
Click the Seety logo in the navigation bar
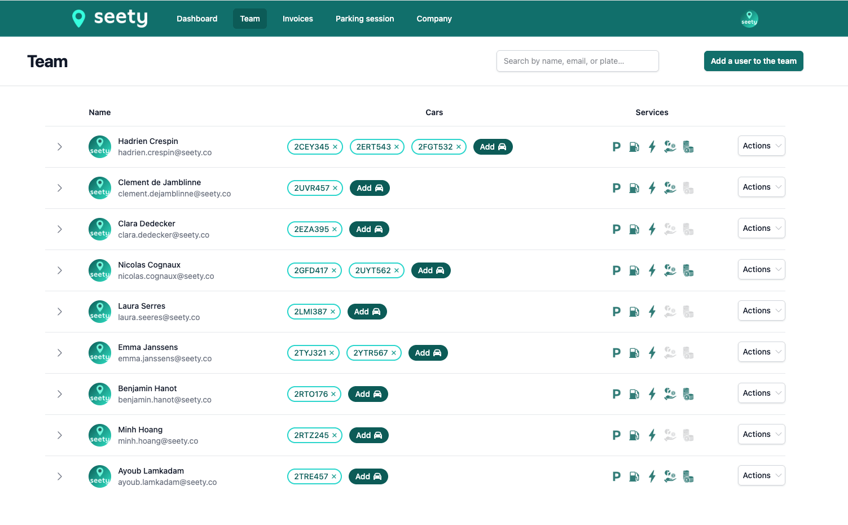(x=109, y=18)
